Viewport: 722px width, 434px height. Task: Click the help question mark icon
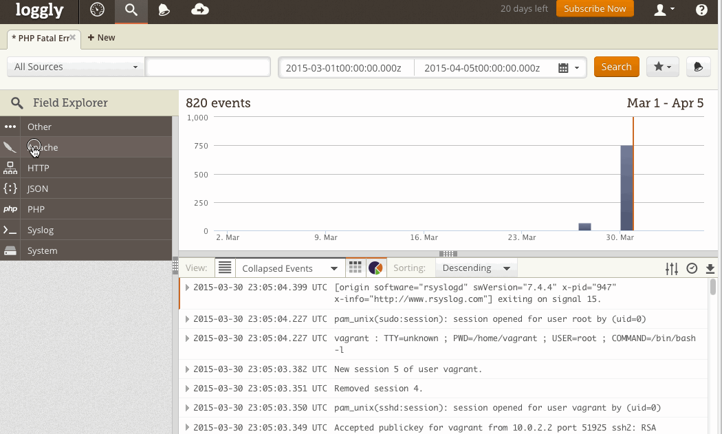pyautogui.click(x=701, y=10)
